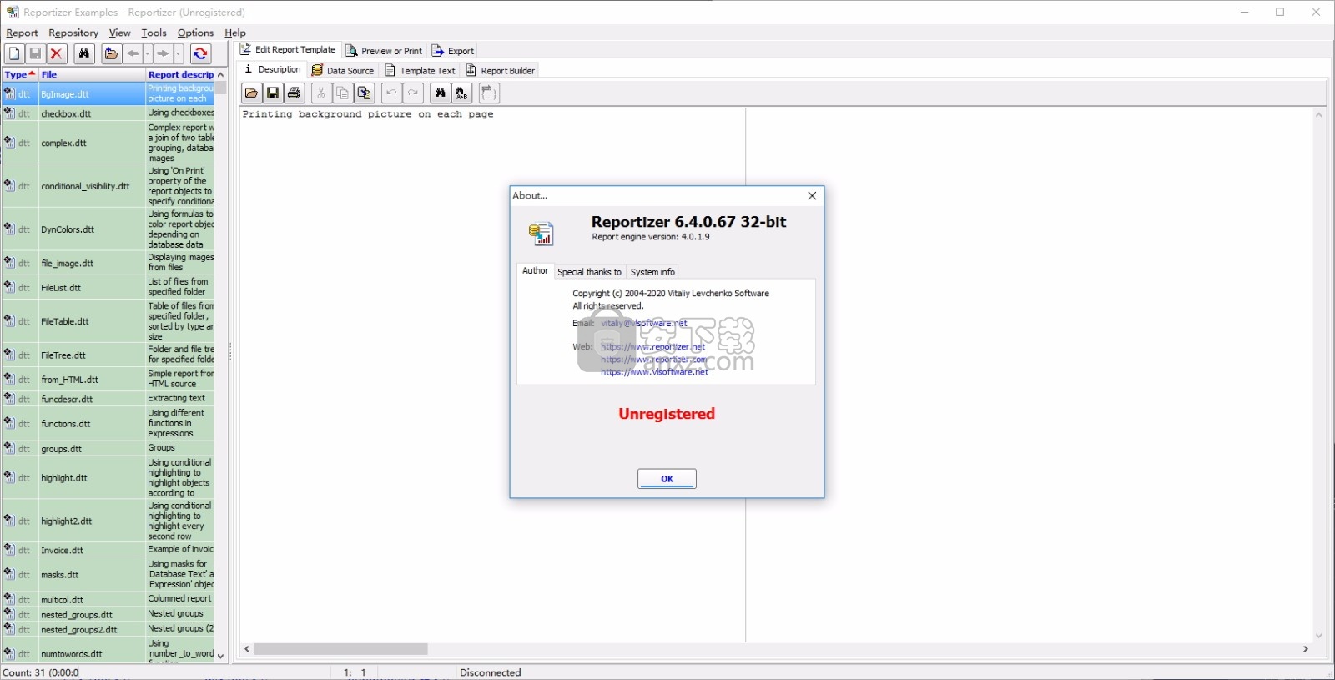Open the https://www.reportizer.com link
This screenshot has width=1335, height=680.
(654, 360)
